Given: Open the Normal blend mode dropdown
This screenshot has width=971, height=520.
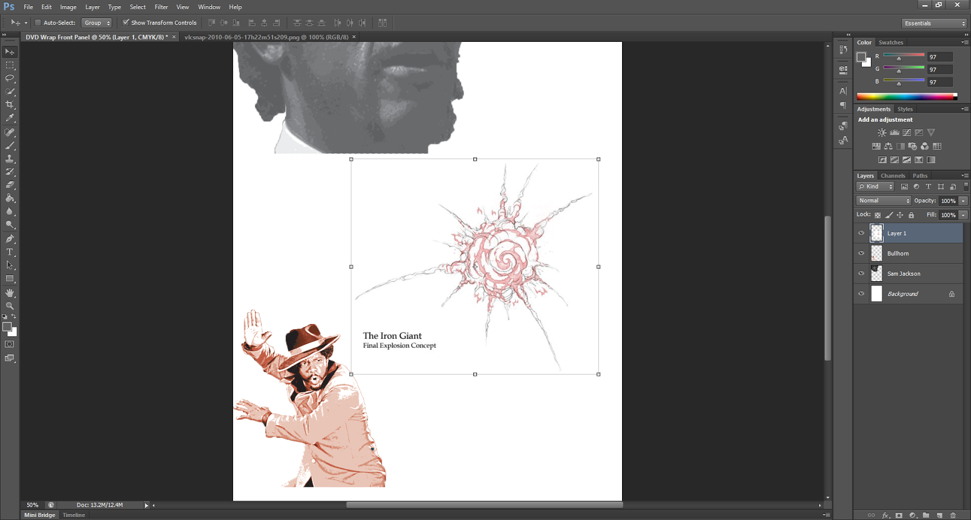Looking at the screenshot, I should (x=884, y=201).
